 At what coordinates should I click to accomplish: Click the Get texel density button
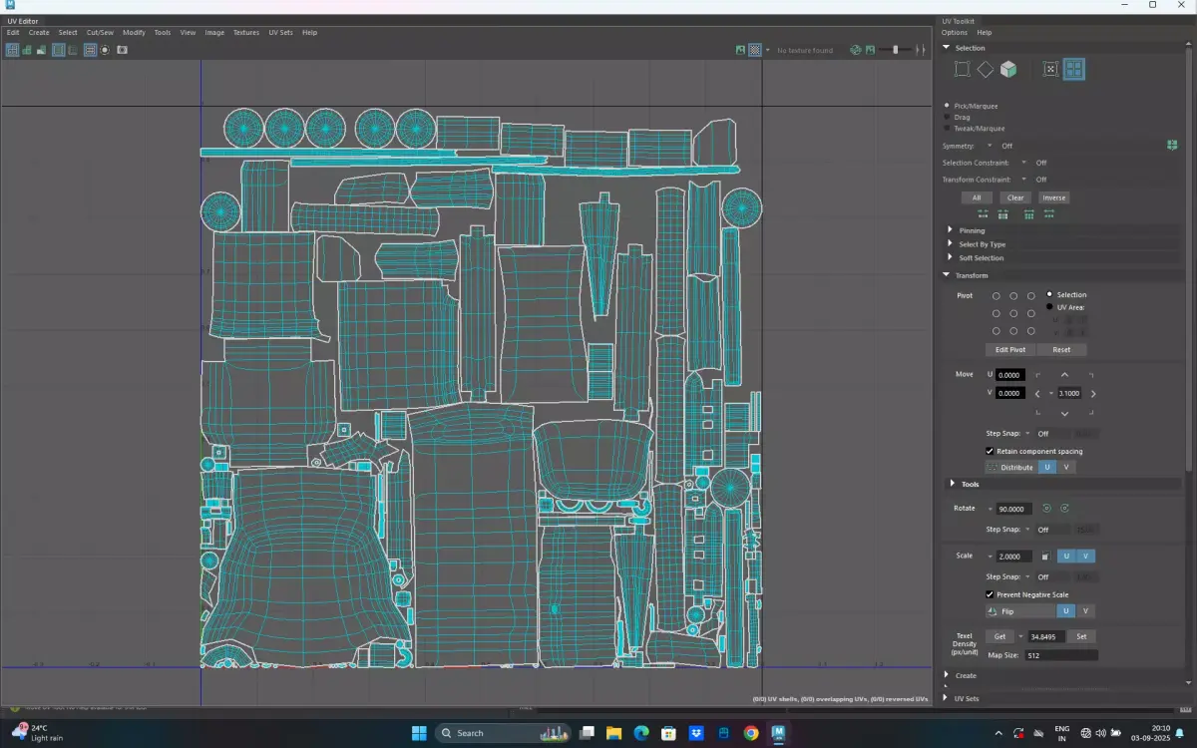pyautogui.click(x=999, y=636)
